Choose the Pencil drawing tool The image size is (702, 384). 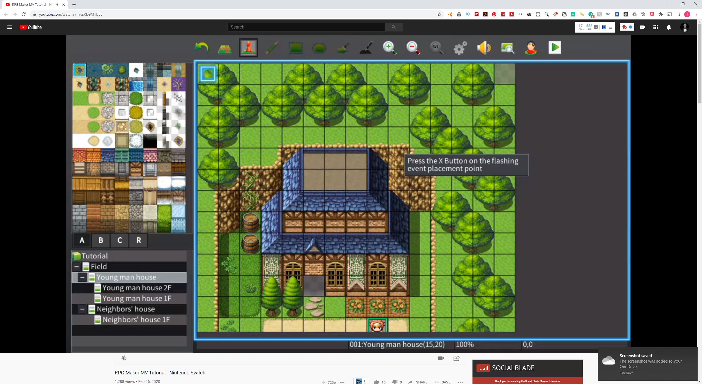272,48
